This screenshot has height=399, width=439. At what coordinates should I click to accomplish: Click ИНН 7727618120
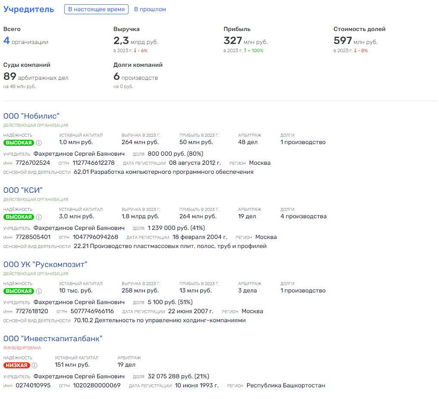[32, 311]
